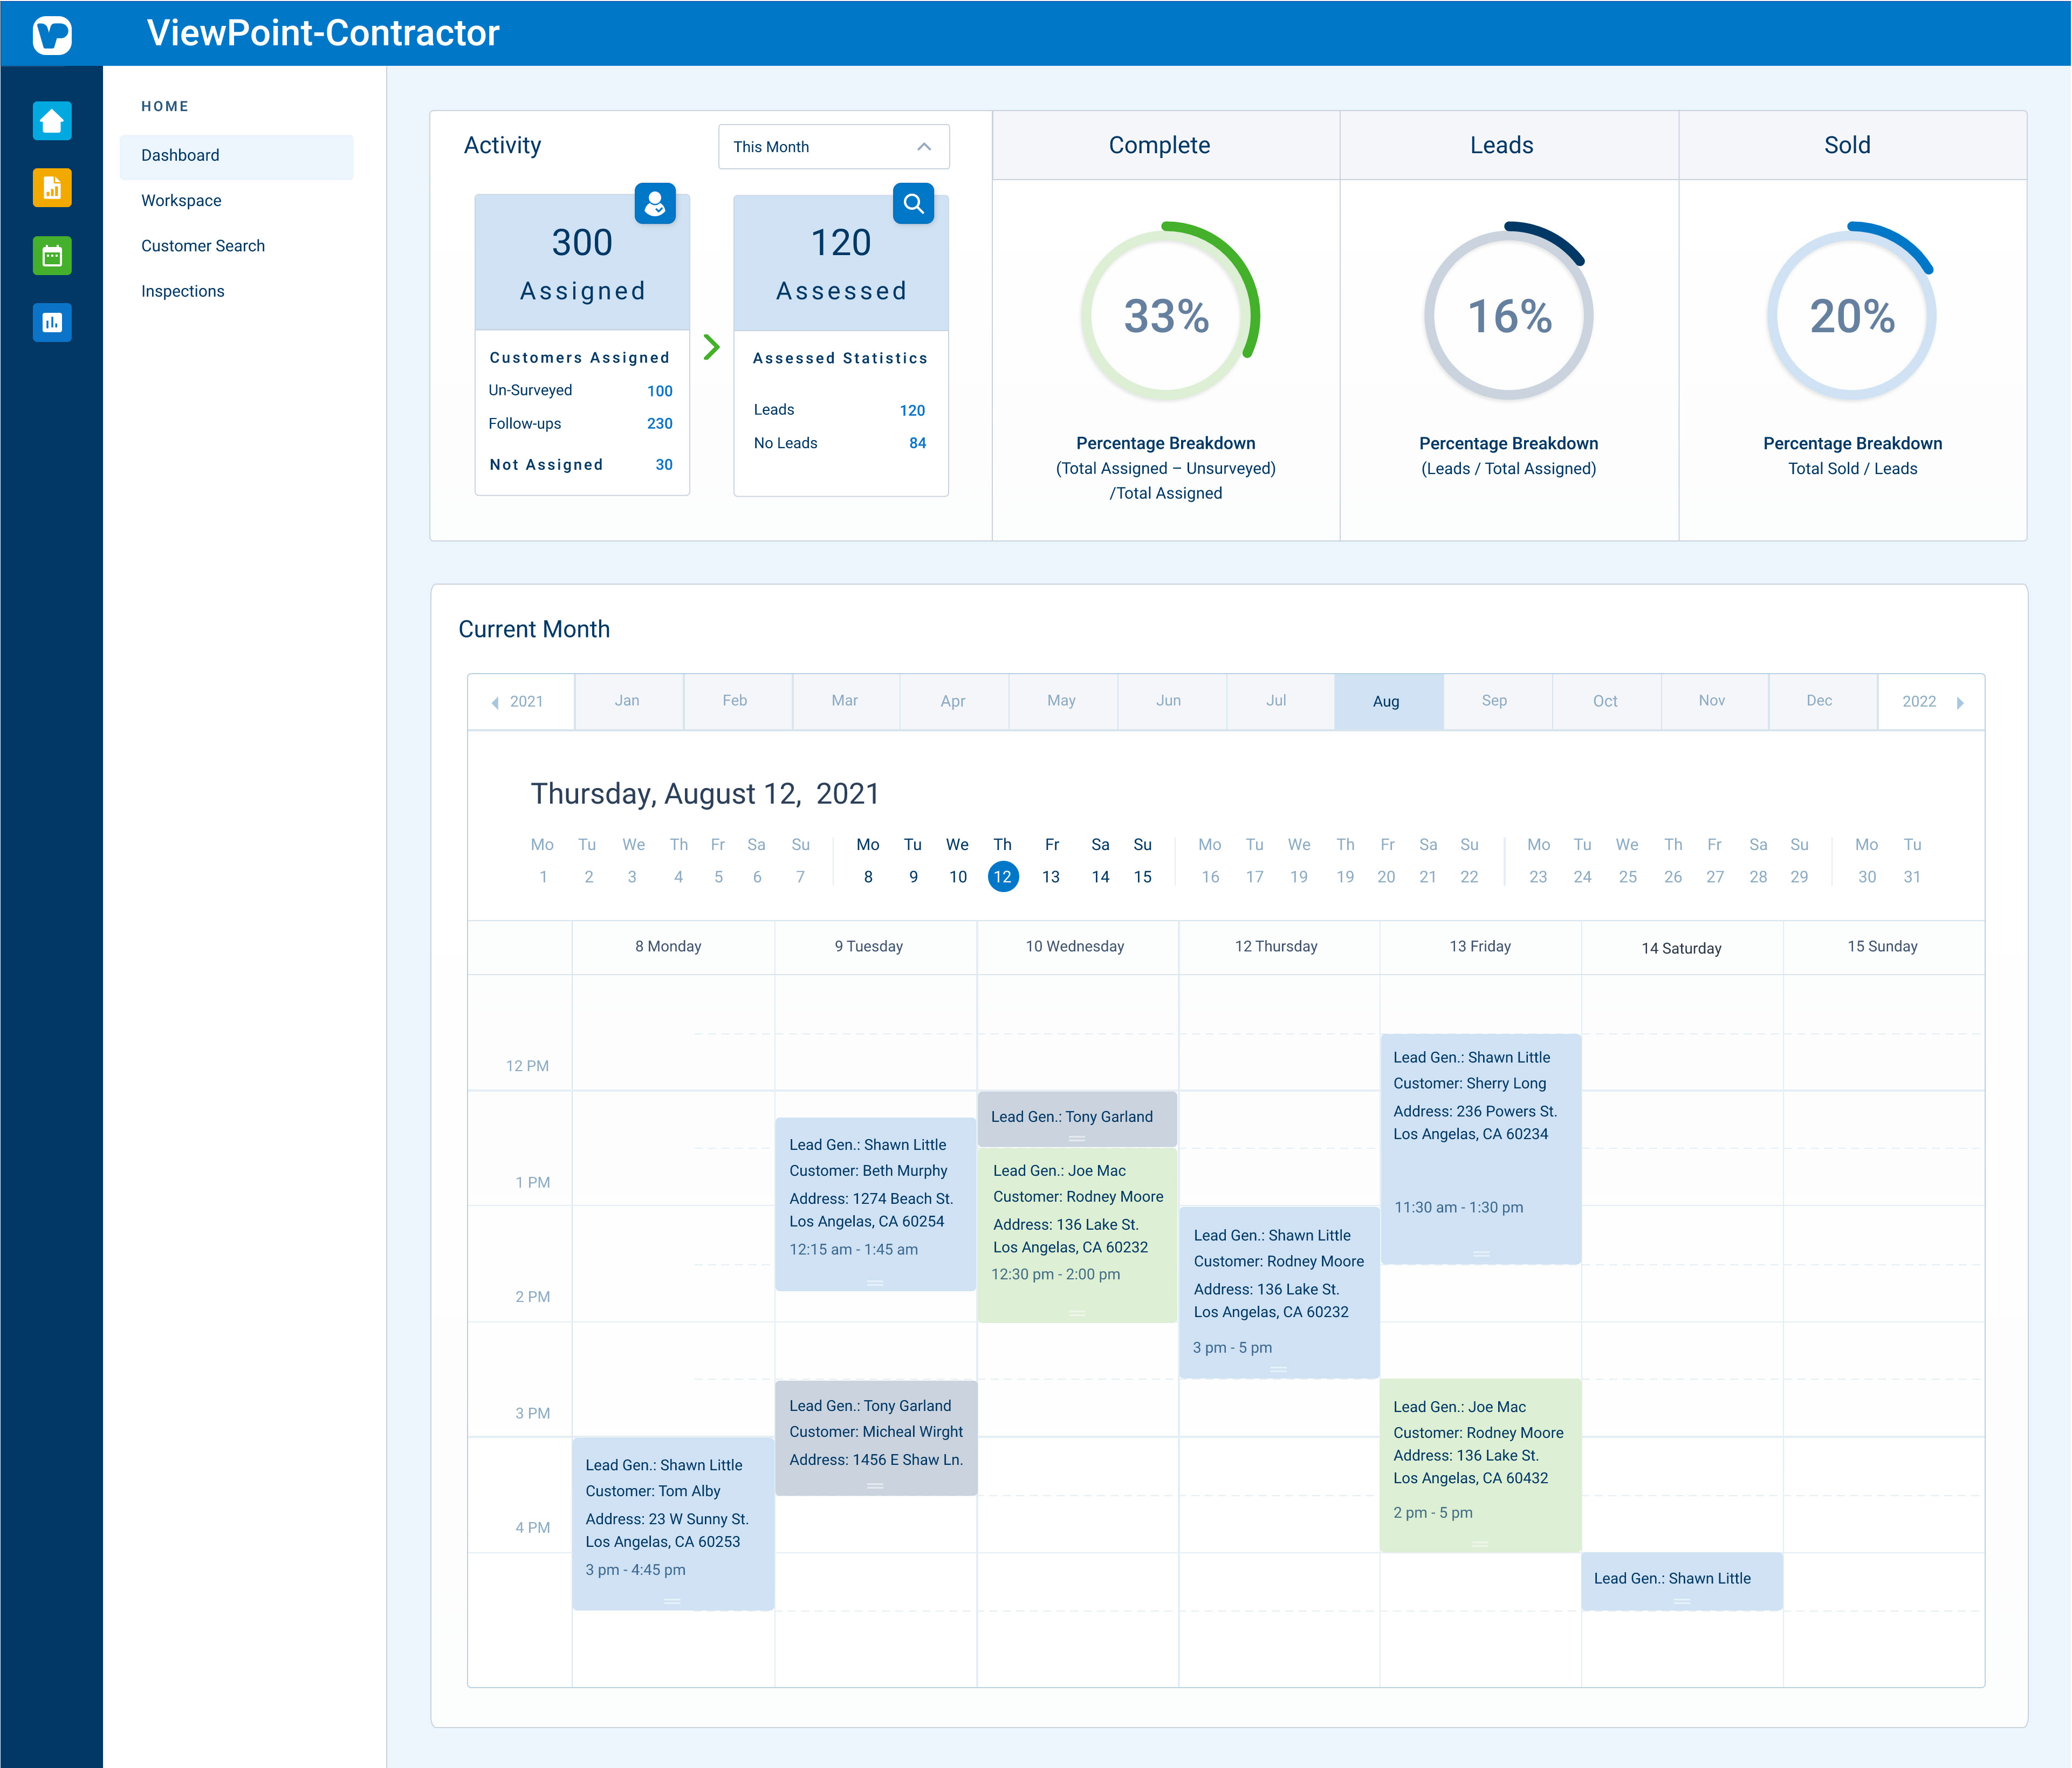Screen dimensions: 2072x1768
Task: Select August 15 in the mini calendar
Action: (1143, 876)
